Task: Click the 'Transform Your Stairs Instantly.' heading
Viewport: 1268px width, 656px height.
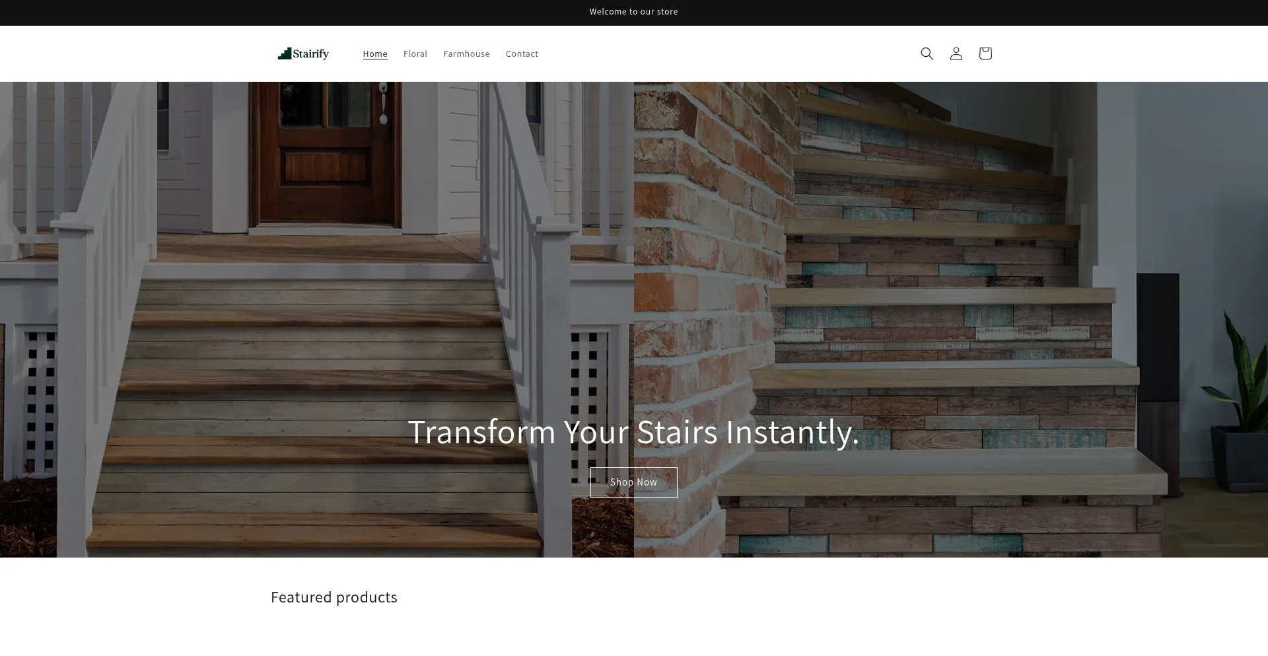Action: [x=633, y=432]
